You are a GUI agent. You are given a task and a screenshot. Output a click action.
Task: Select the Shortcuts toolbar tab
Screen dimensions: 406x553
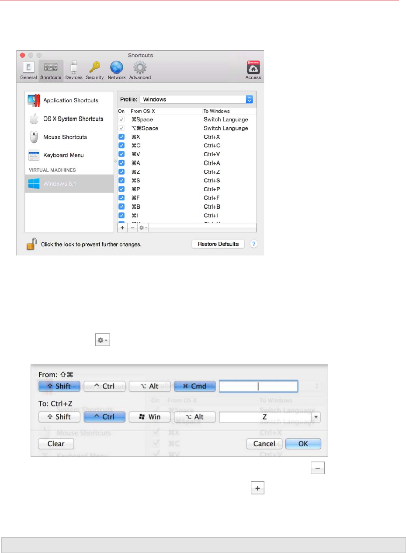(51, 70)
